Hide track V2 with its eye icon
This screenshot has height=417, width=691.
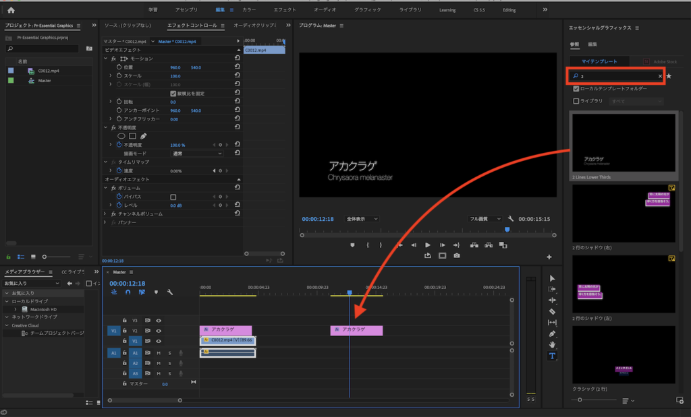159,331
